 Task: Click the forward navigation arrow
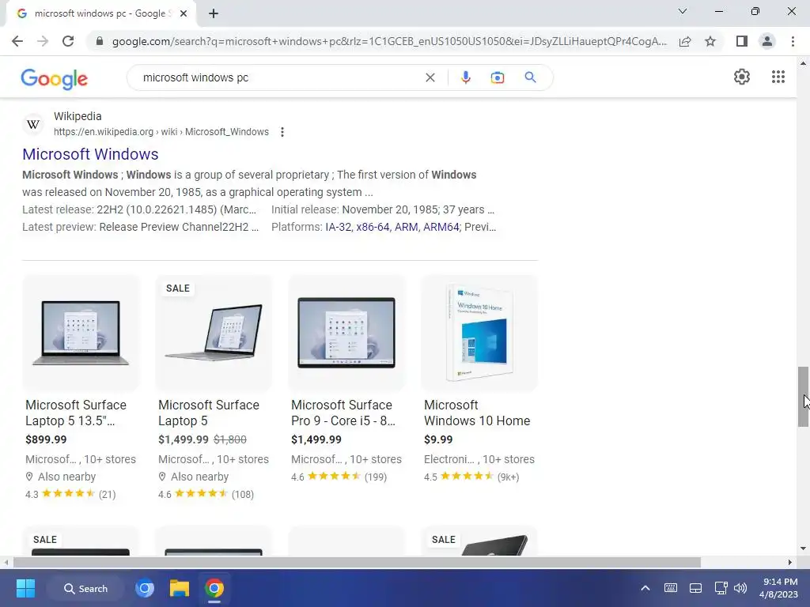[43, 41]
